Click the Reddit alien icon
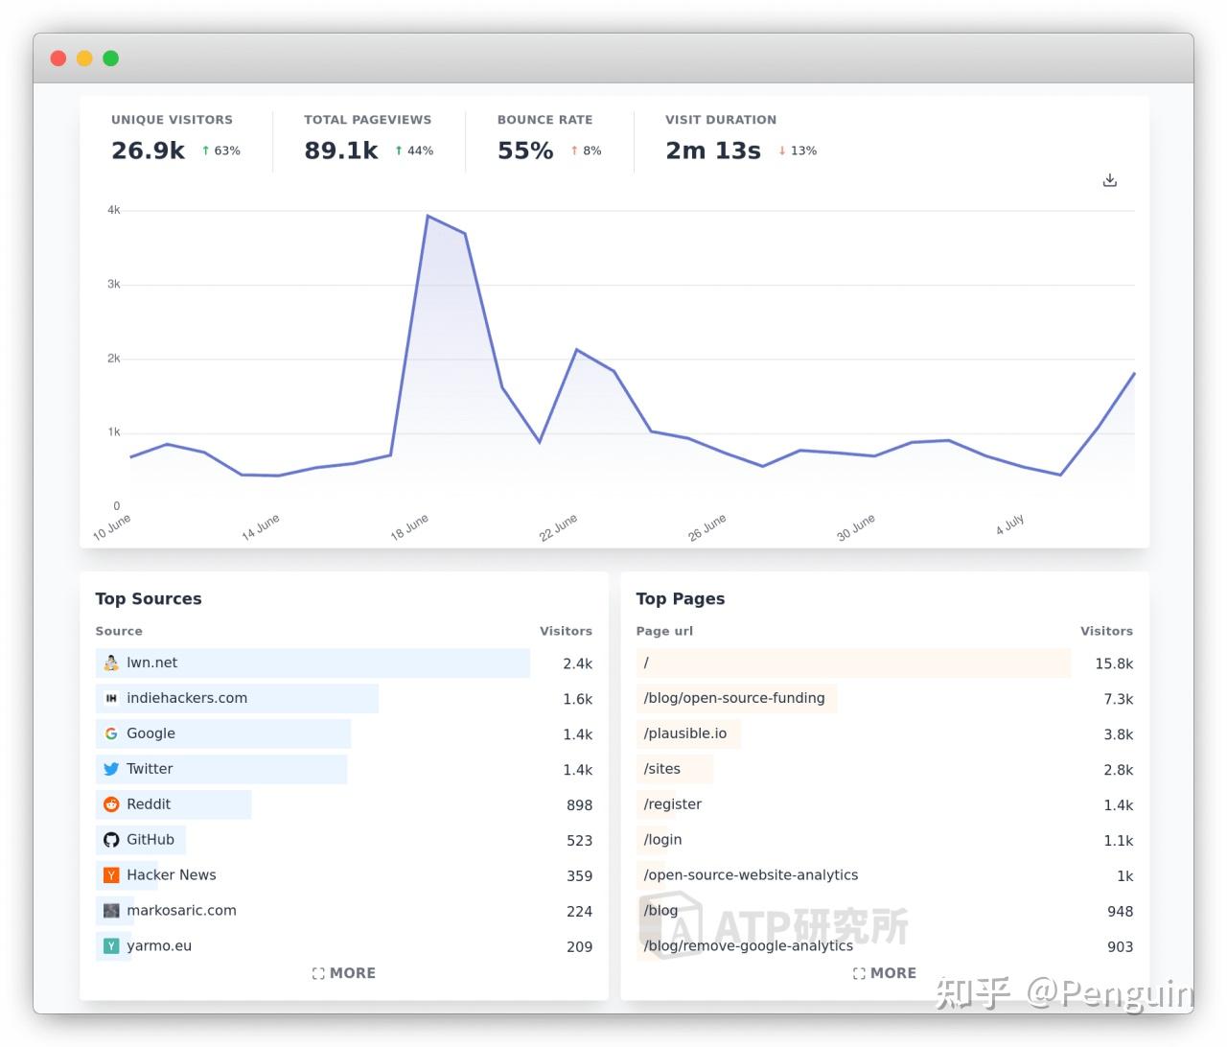 pyautogui.click(x=111, y=804)
